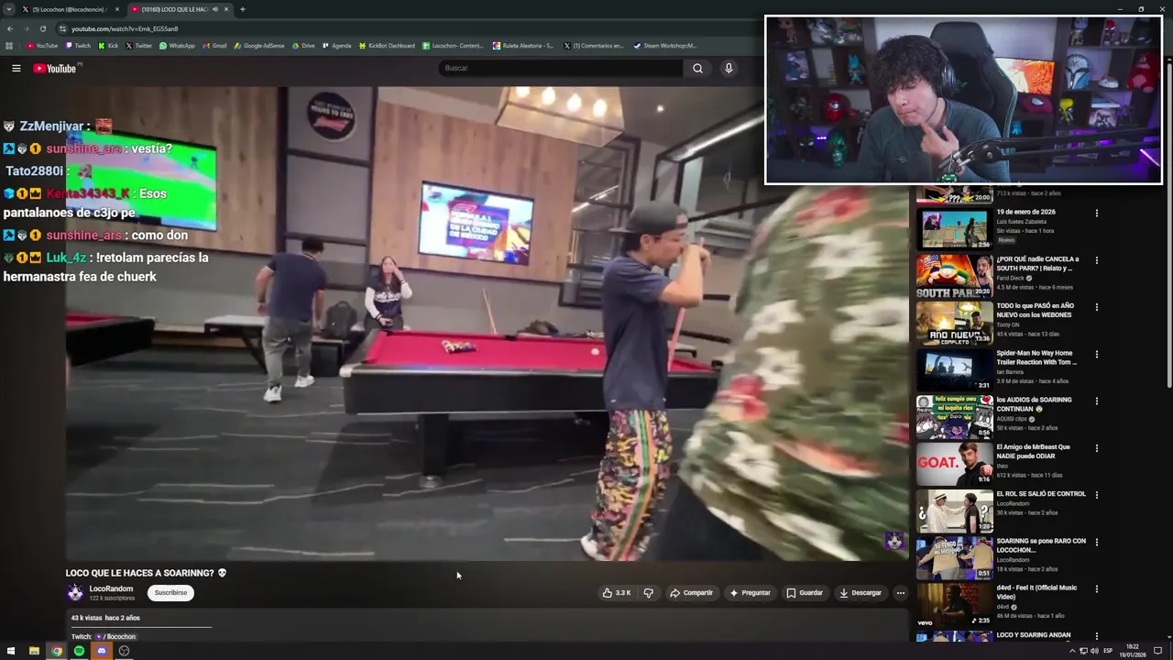This screenshot has height=660, width=1173.
Task: Open Google AdSense bookmark
Action: pyautogui.click(x=259, y=46)
